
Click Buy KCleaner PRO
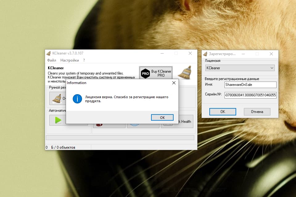(157, 73)
